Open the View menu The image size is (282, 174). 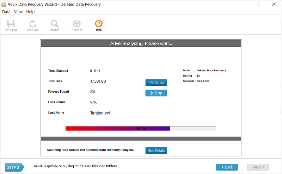click(18, 12)
